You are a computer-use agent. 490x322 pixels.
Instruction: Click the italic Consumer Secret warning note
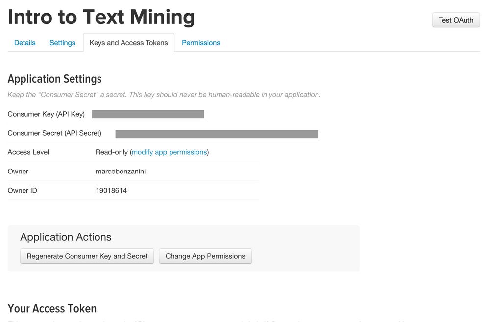(x=164, y=95)
